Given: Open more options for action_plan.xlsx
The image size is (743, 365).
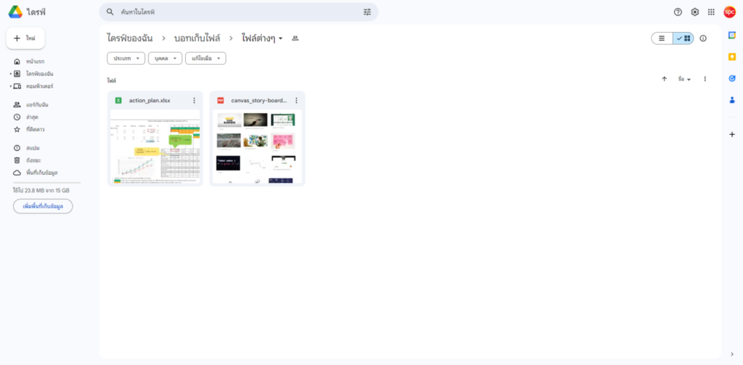Looking at the screenshot, I should 194,100.
